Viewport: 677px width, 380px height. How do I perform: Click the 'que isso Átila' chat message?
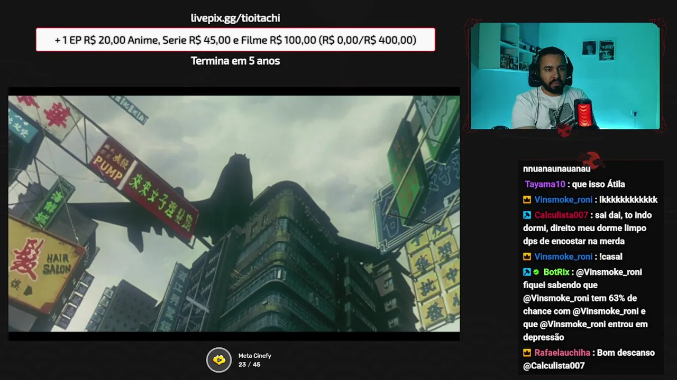[x=598, y=184]
